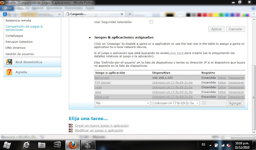Click the page vertical scrollbar

(x=254, y=97)
